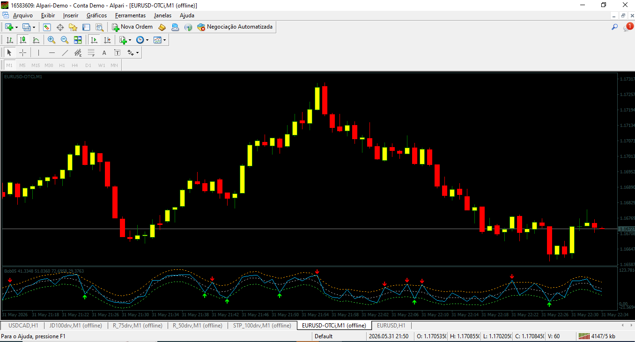This screenshot has height=342, width=635.
Task: Open the Data Window crosshair-target icon
Action: tap(60, 27)
